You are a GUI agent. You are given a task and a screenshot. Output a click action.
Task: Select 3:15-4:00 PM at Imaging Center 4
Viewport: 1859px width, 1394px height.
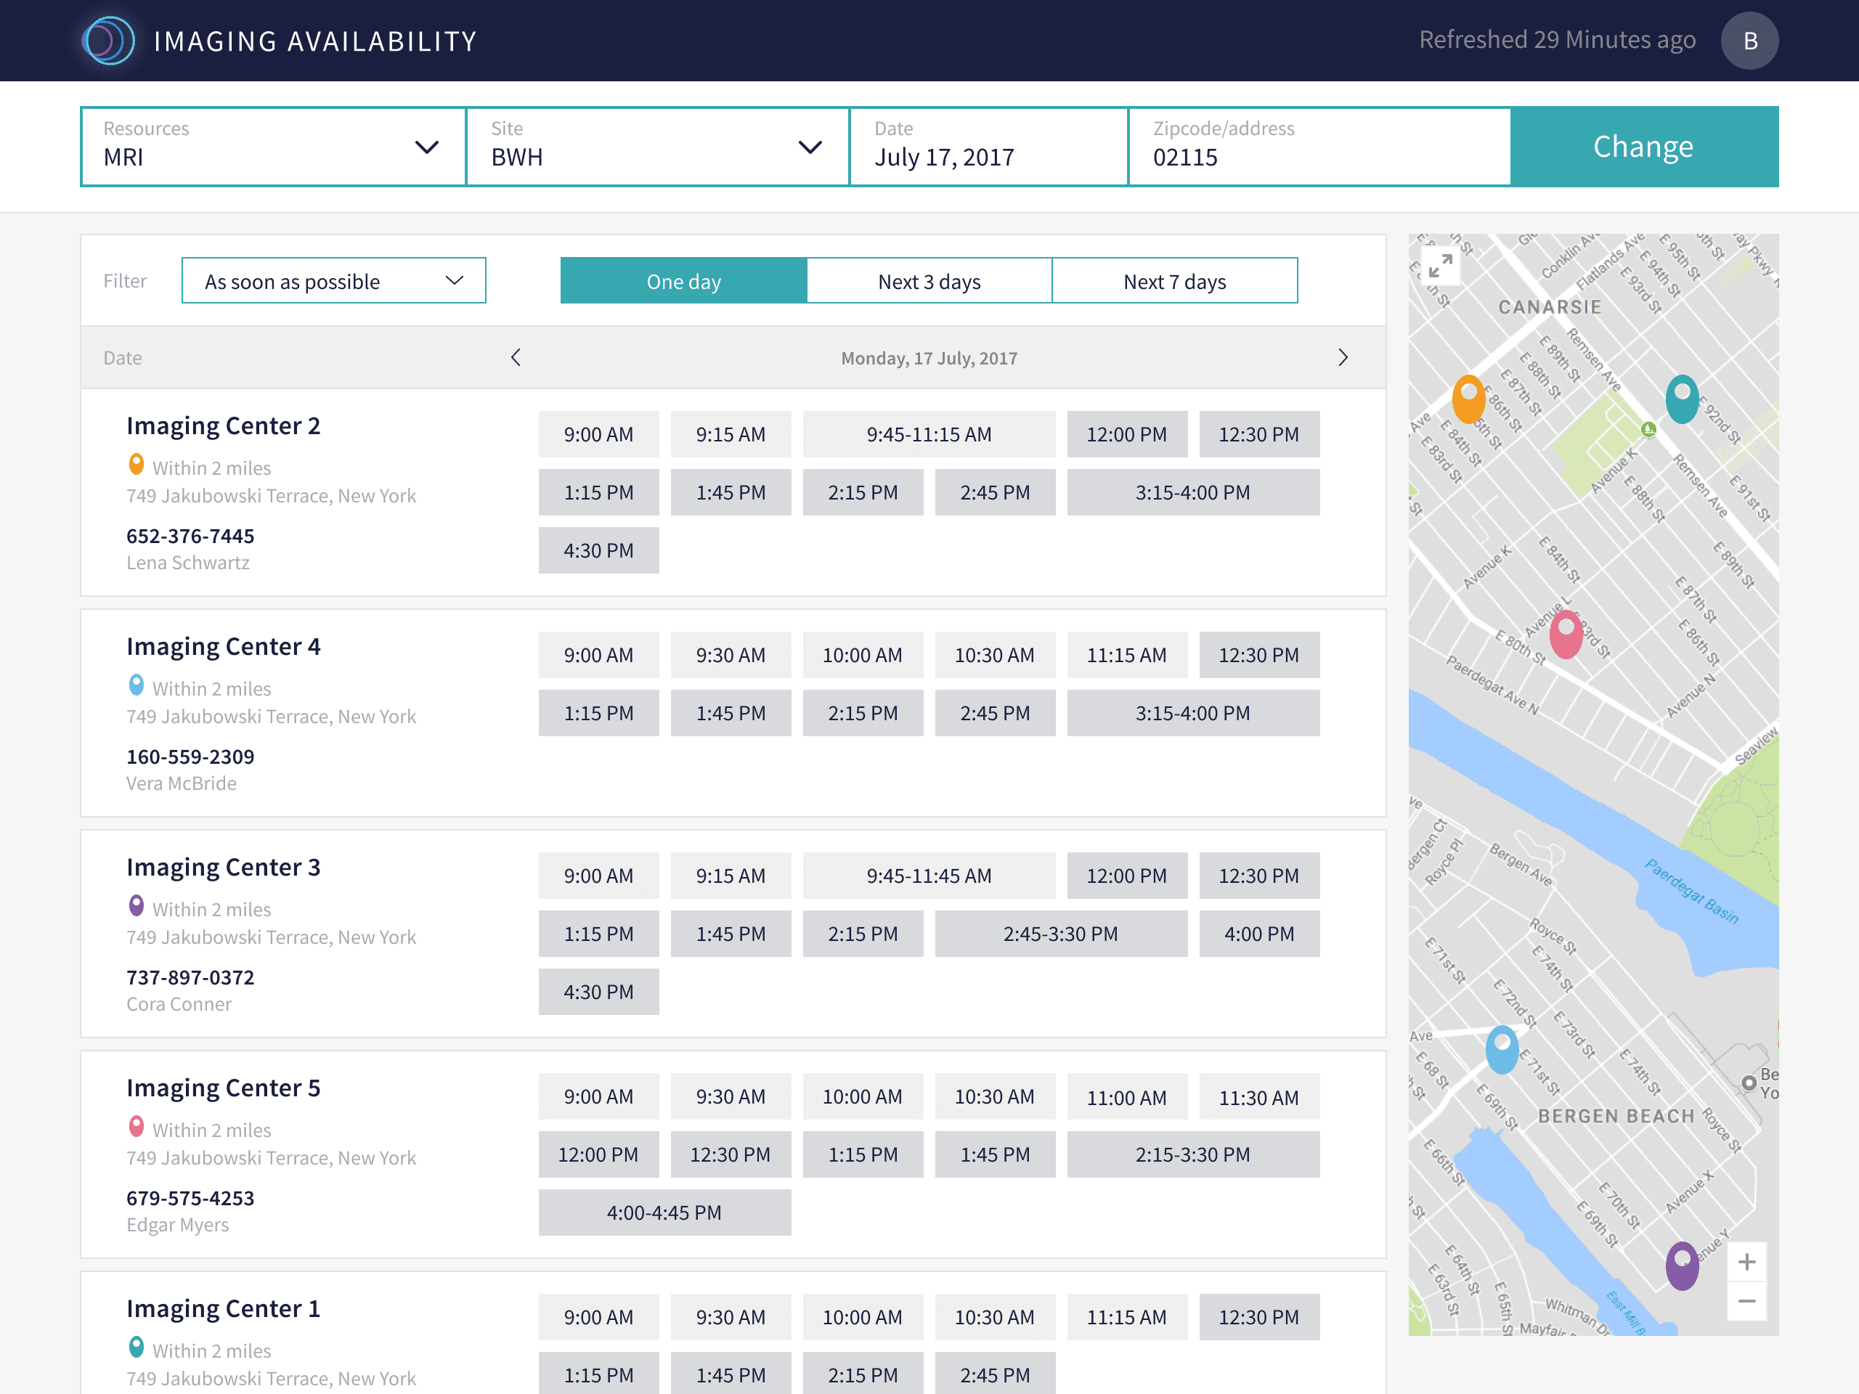1193,714
